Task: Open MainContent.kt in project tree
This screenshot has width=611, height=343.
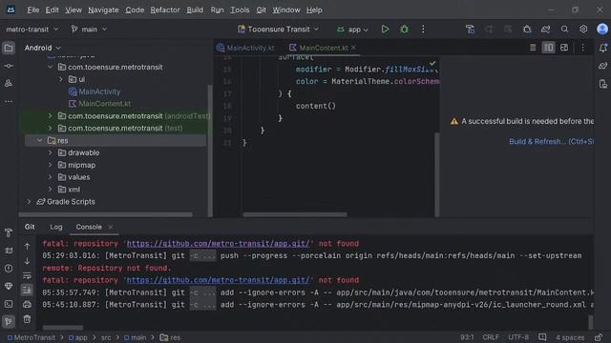Action: 99,104
